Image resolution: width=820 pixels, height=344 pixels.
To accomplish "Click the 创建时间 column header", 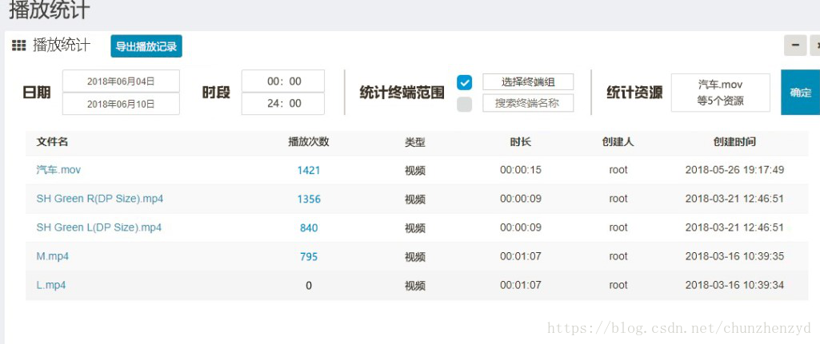I will click(x=734, y=142).
